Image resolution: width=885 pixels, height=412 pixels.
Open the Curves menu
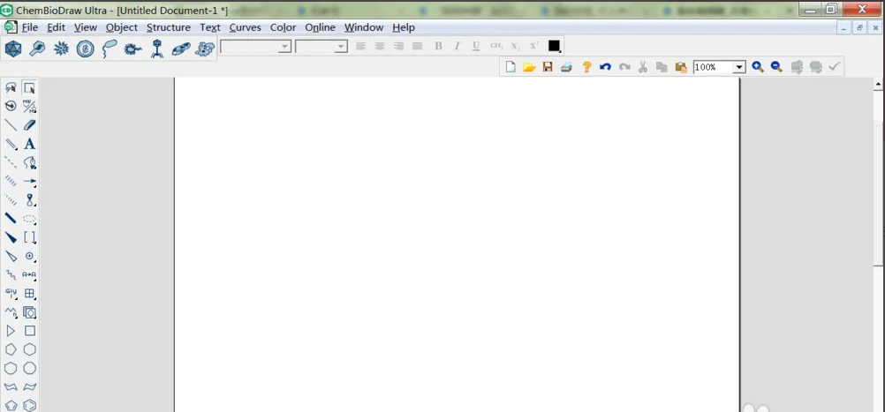tap(245, 27)
